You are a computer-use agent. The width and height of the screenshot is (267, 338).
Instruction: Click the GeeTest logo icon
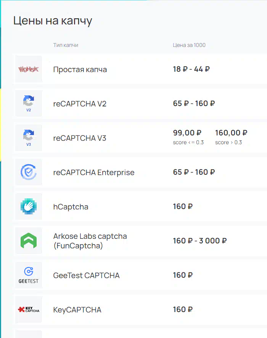tap(29, 275)
